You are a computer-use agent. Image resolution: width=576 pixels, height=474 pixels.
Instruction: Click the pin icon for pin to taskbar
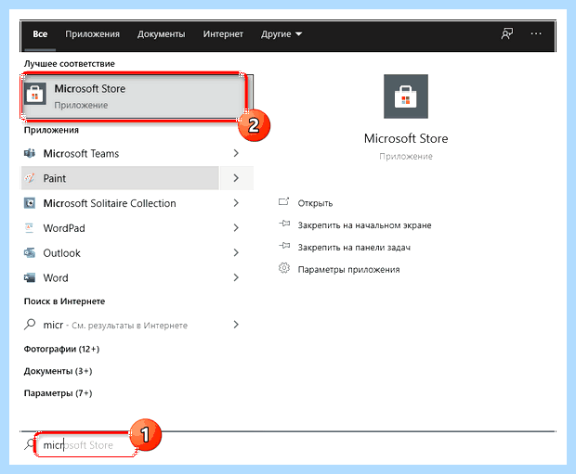[284, 246]
